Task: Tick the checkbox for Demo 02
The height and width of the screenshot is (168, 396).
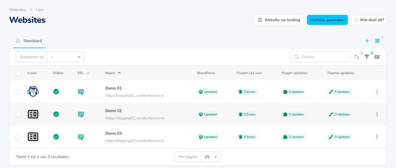Action: [18, 114]
